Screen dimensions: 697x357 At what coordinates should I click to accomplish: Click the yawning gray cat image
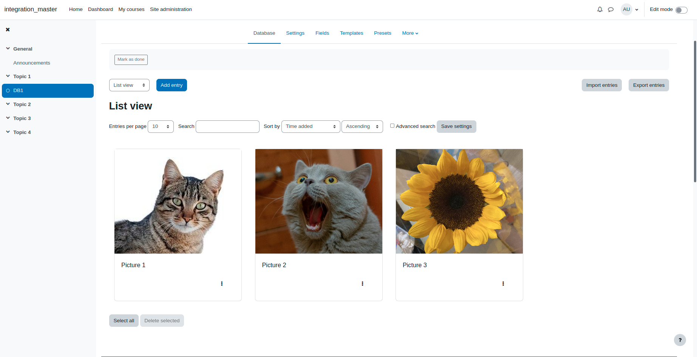(319, 201)
